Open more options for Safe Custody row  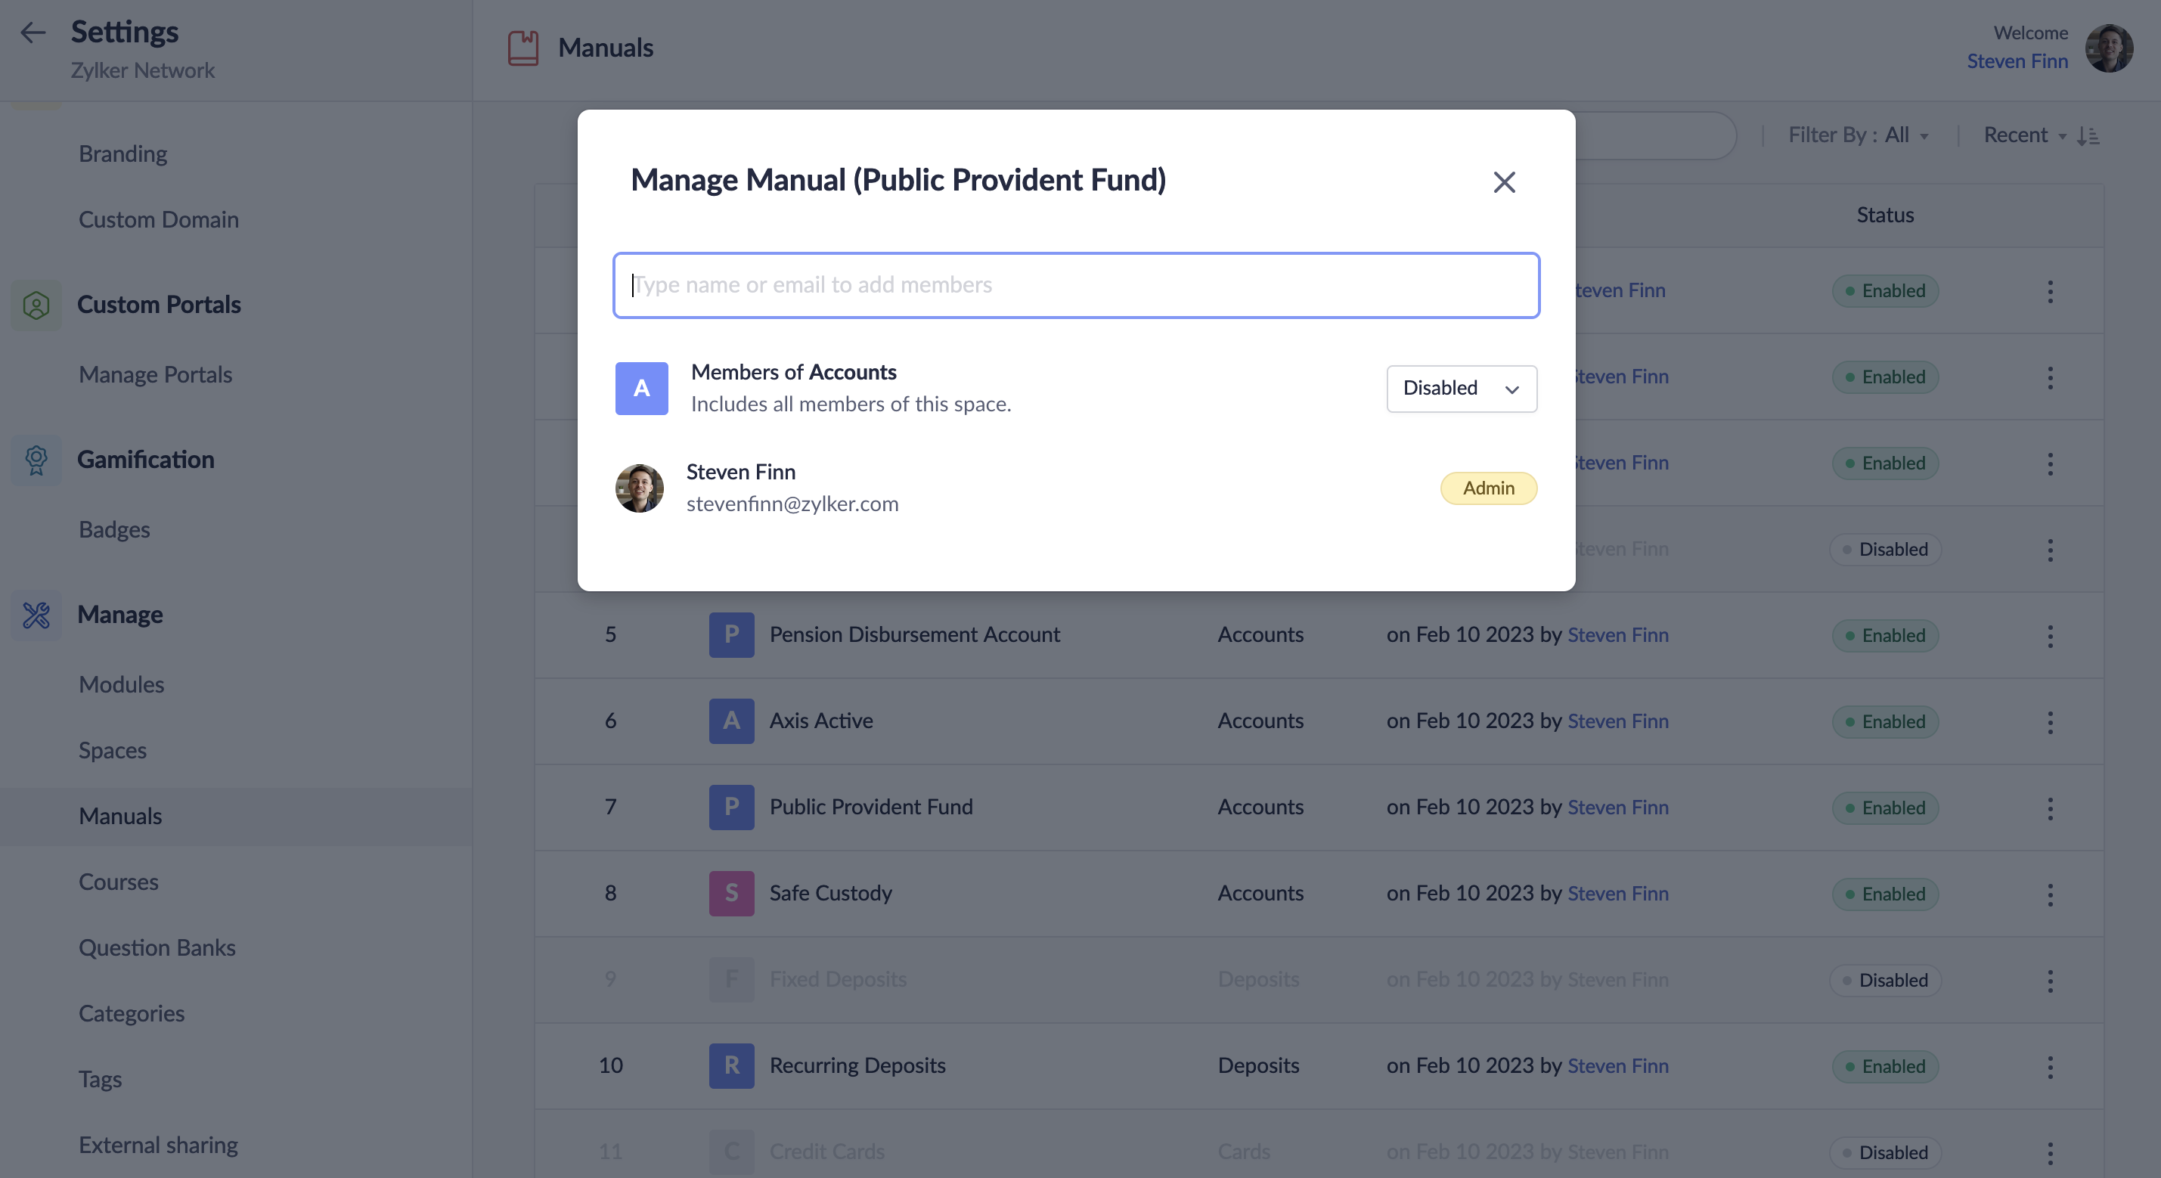[2051, 894]
